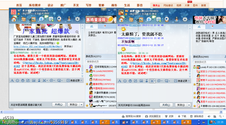The height and width of the screenshot is (125, 226).
Task: Open settings gear in 美女妈妈群 window
Action: (x=77, y=19)
